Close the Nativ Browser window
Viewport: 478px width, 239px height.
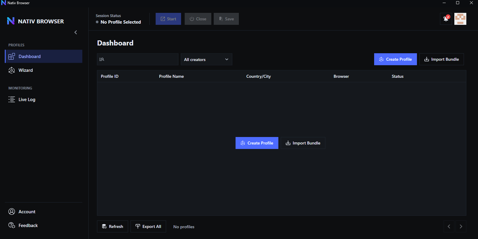pos(471,3)
